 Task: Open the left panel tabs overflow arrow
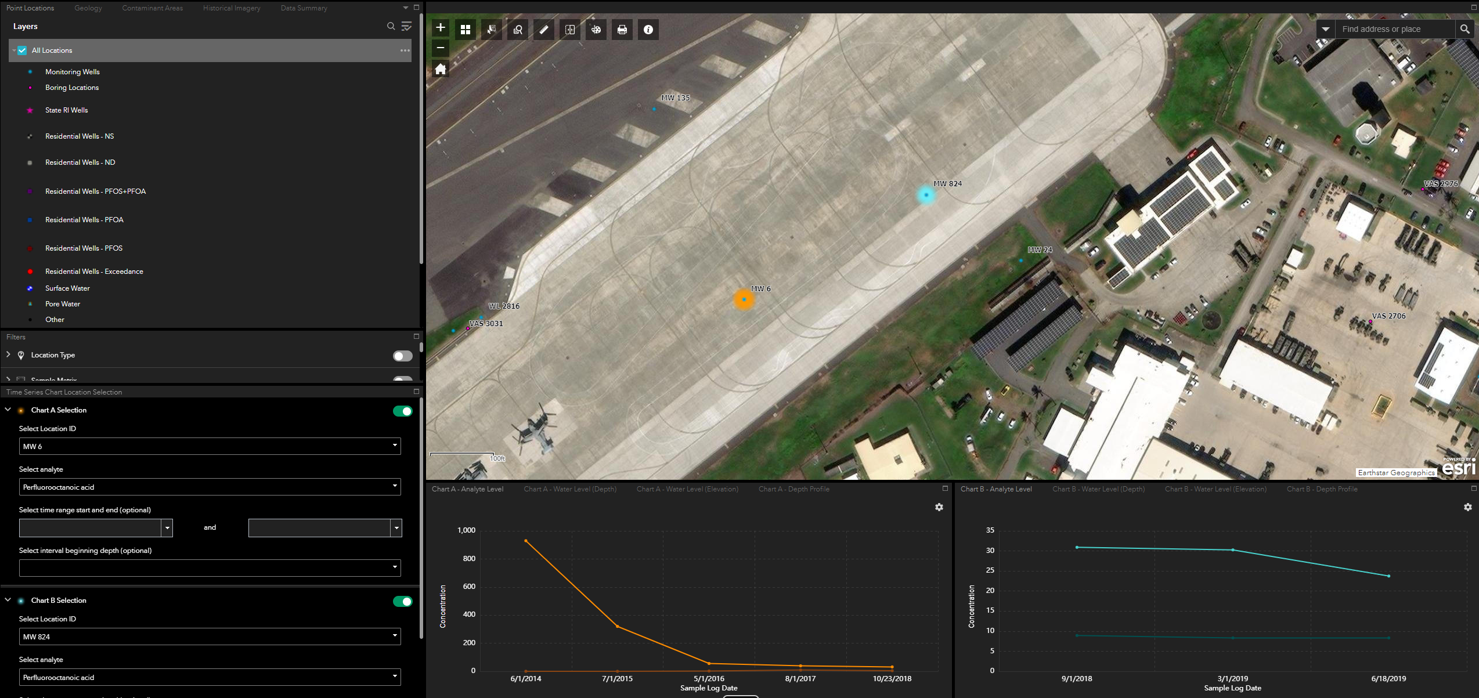coord(406,8)
